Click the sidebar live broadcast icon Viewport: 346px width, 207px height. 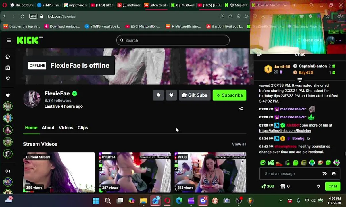(x=8, y=171)
